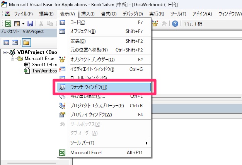Choose 元の位置へ移動(N) menu item
Image resolution: width=242 pixels, height=165 pixels.
point(104,50)
